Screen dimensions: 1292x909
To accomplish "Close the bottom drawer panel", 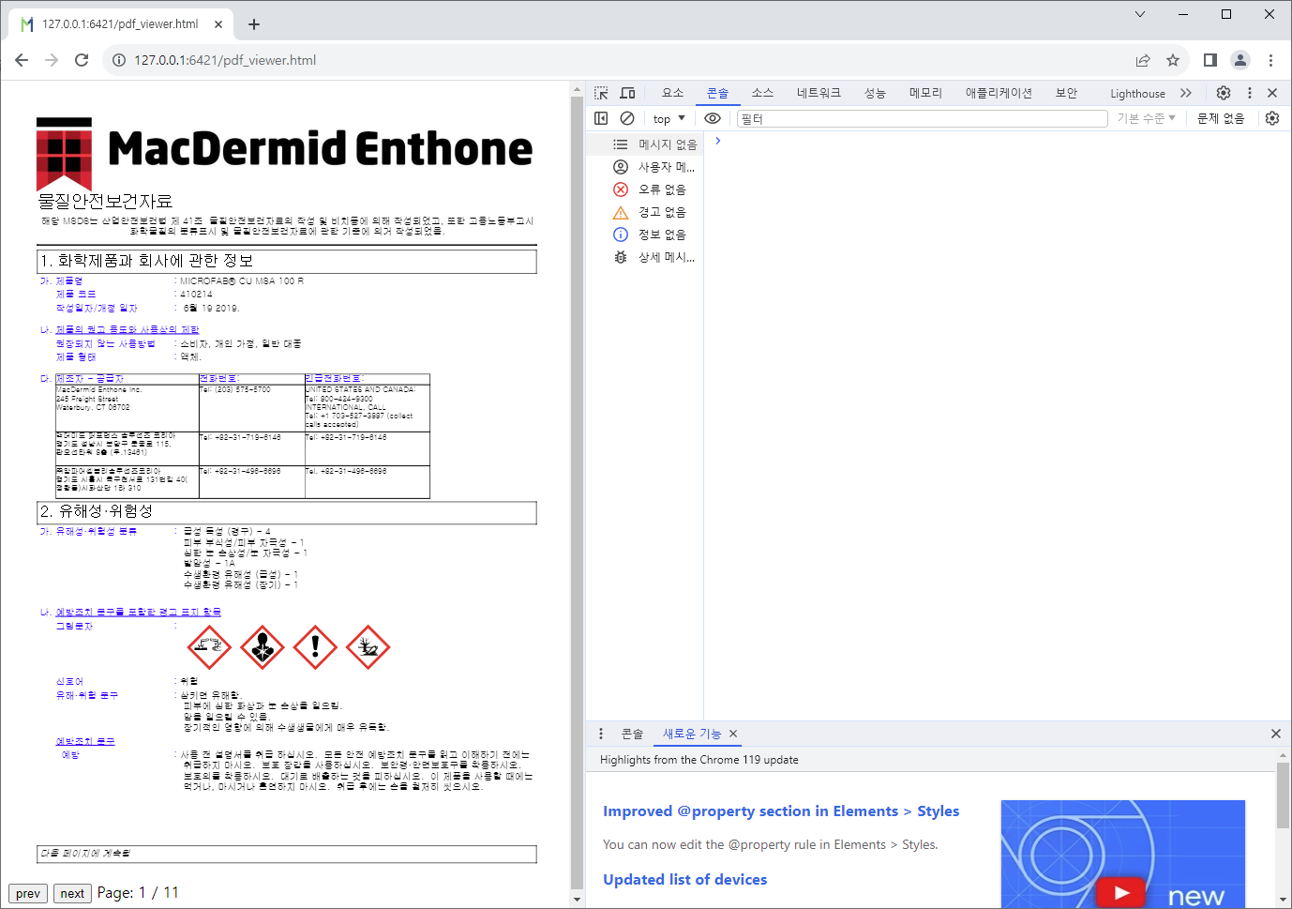I will point(1275,734).
